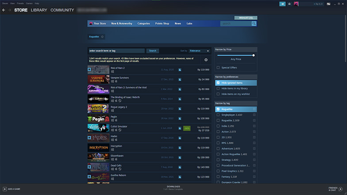The height and width of the screenshot is (195, 347).
Task: Open the Friends menu
Action: [20, 4]
